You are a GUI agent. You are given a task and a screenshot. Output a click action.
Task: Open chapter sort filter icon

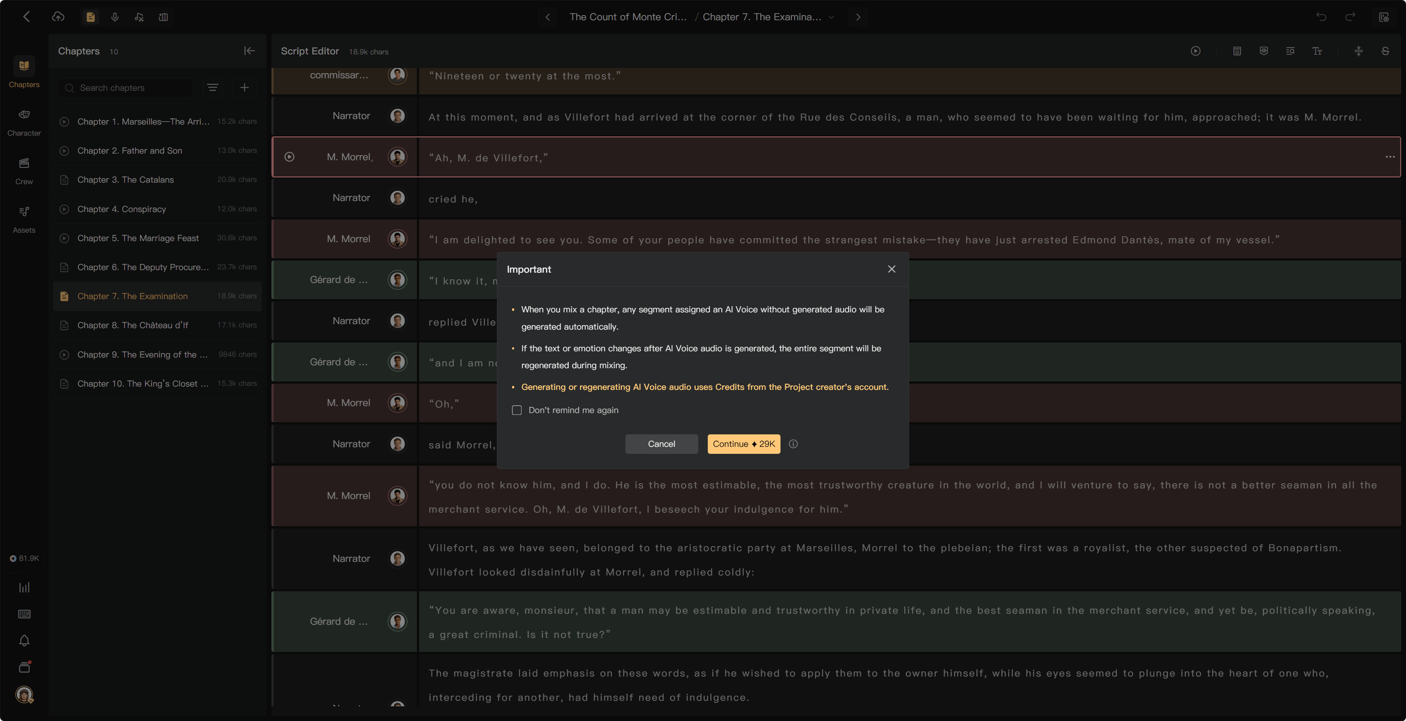(x=212, y=87)
